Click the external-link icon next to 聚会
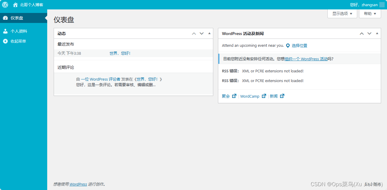 pyautogui.click(x=234, y=96)
